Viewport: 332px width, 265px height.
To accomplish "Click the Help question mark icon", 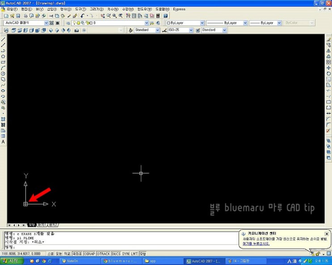I will coord(166,16).
